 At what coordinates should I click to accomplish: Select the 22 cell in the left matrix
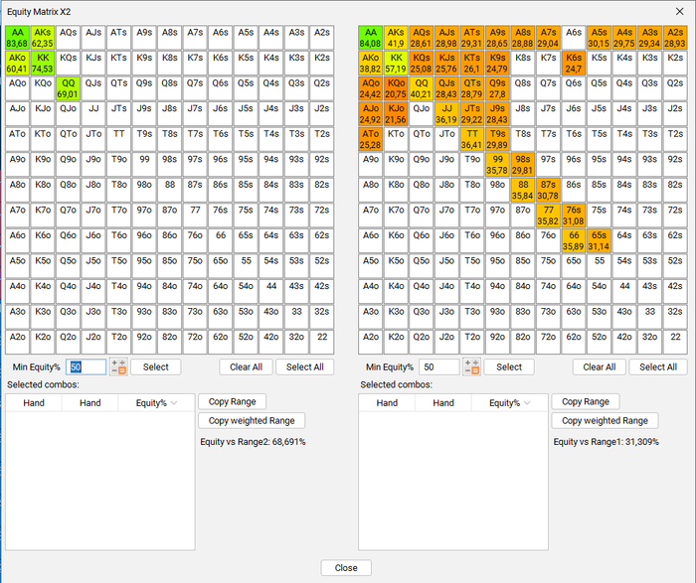tap(322, 342)
